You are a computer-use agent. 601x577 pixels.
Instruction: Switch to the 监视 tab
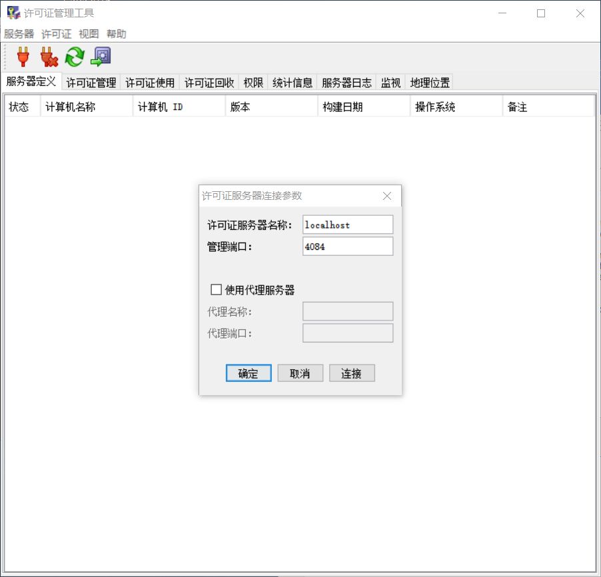coord(390,83)
